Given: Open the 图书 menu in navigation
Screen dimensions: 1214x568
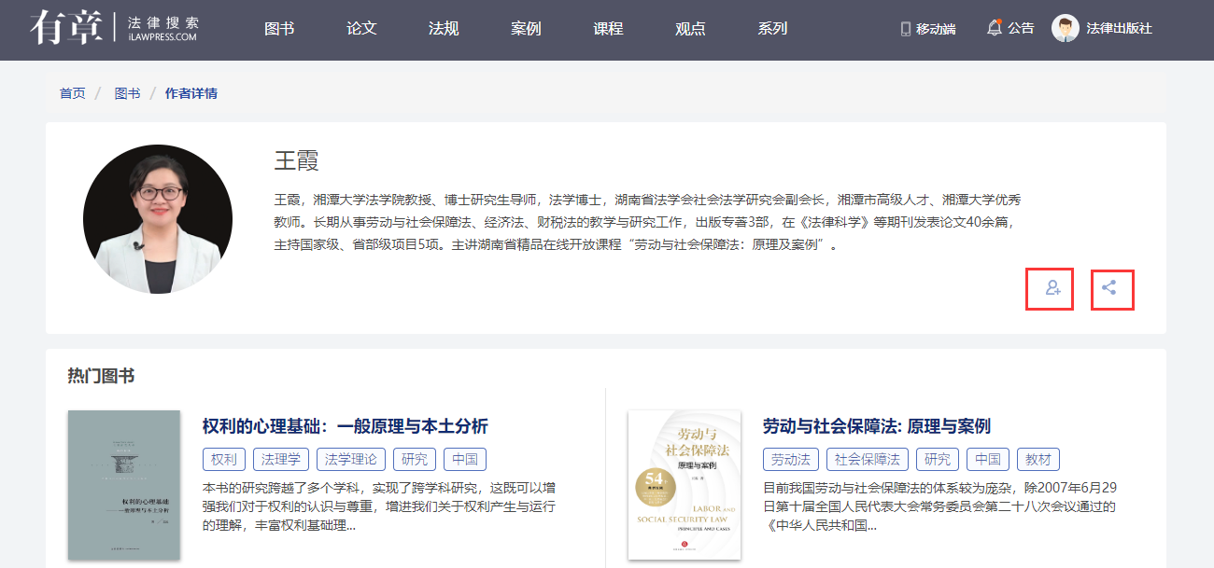Looking at the screenshot, I should (x=279, y=29).
